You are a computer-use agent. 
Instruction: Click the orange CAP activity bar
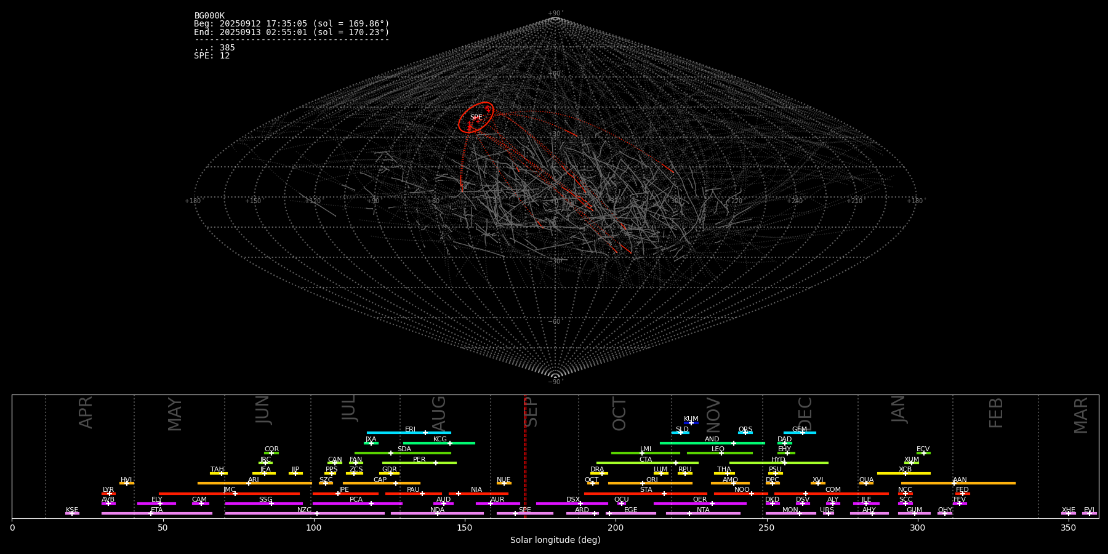(382, 483)
